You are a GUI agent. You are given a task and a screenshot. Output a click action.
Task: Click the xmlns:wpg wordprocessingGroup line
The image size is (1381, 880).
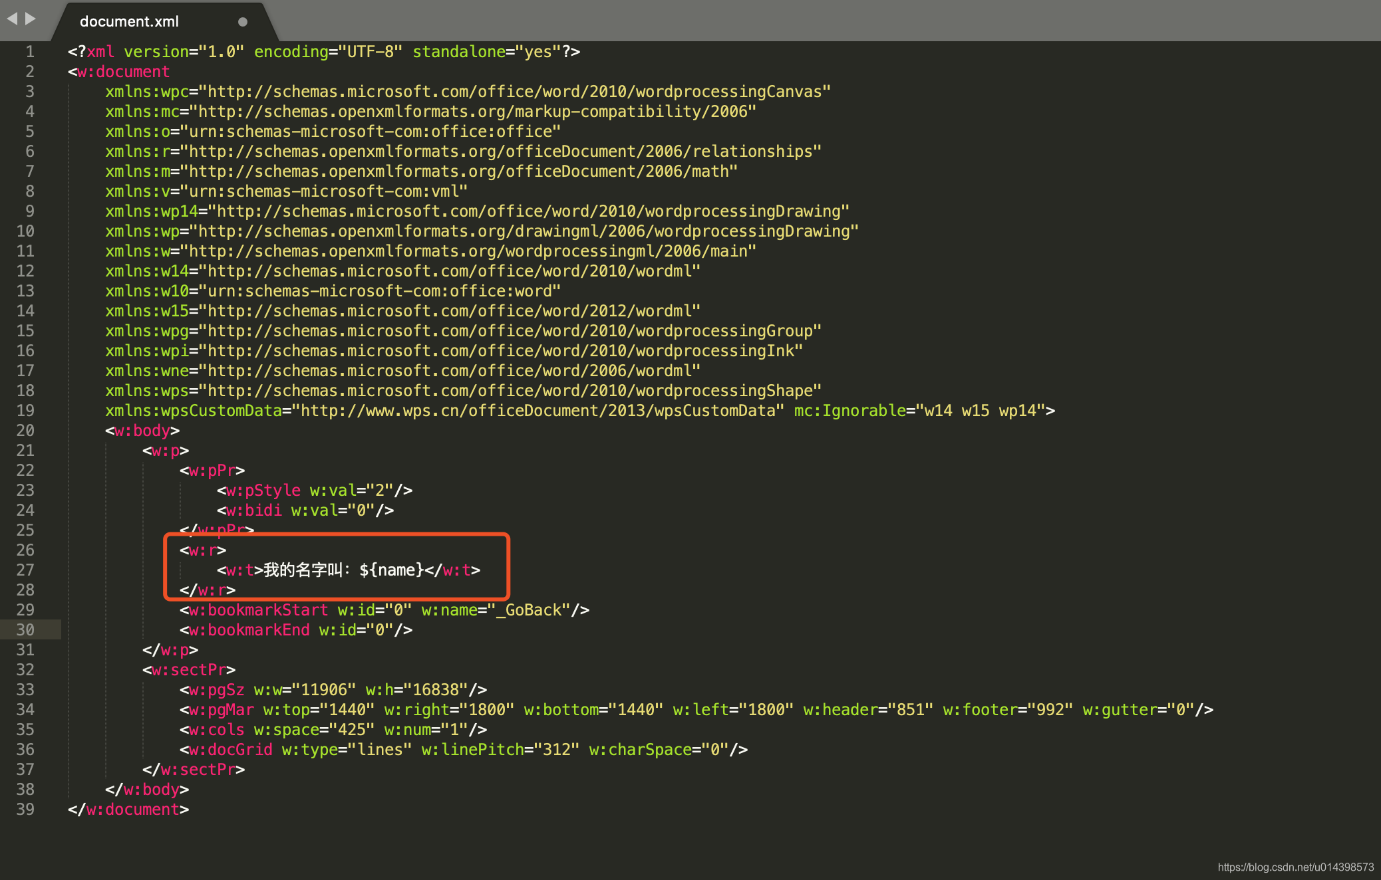[x=464, y=331]
